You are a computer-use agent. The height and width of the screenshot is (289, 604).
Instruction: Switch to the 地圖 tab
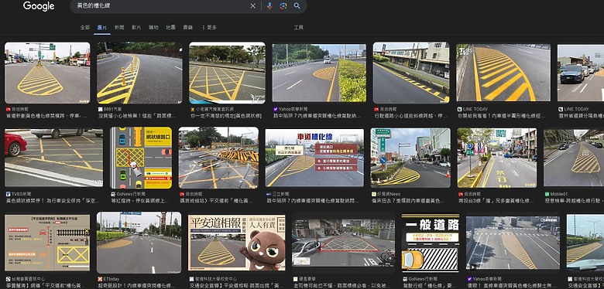pos(170,28)
